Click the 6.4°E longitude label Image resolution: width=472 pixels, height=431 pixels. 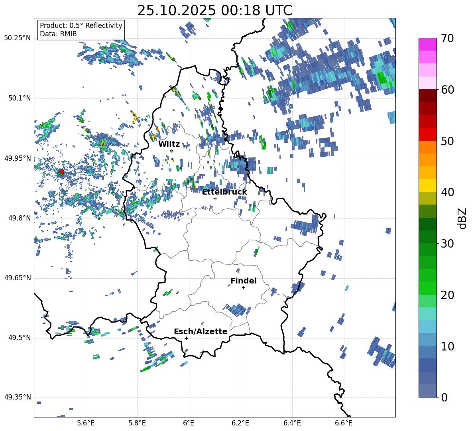click(x=292, y=423)
